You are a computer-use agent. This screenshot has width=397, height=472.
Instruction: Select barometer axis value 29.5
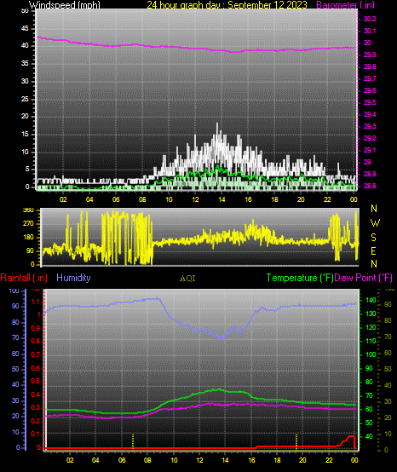(x=370, y=102)
